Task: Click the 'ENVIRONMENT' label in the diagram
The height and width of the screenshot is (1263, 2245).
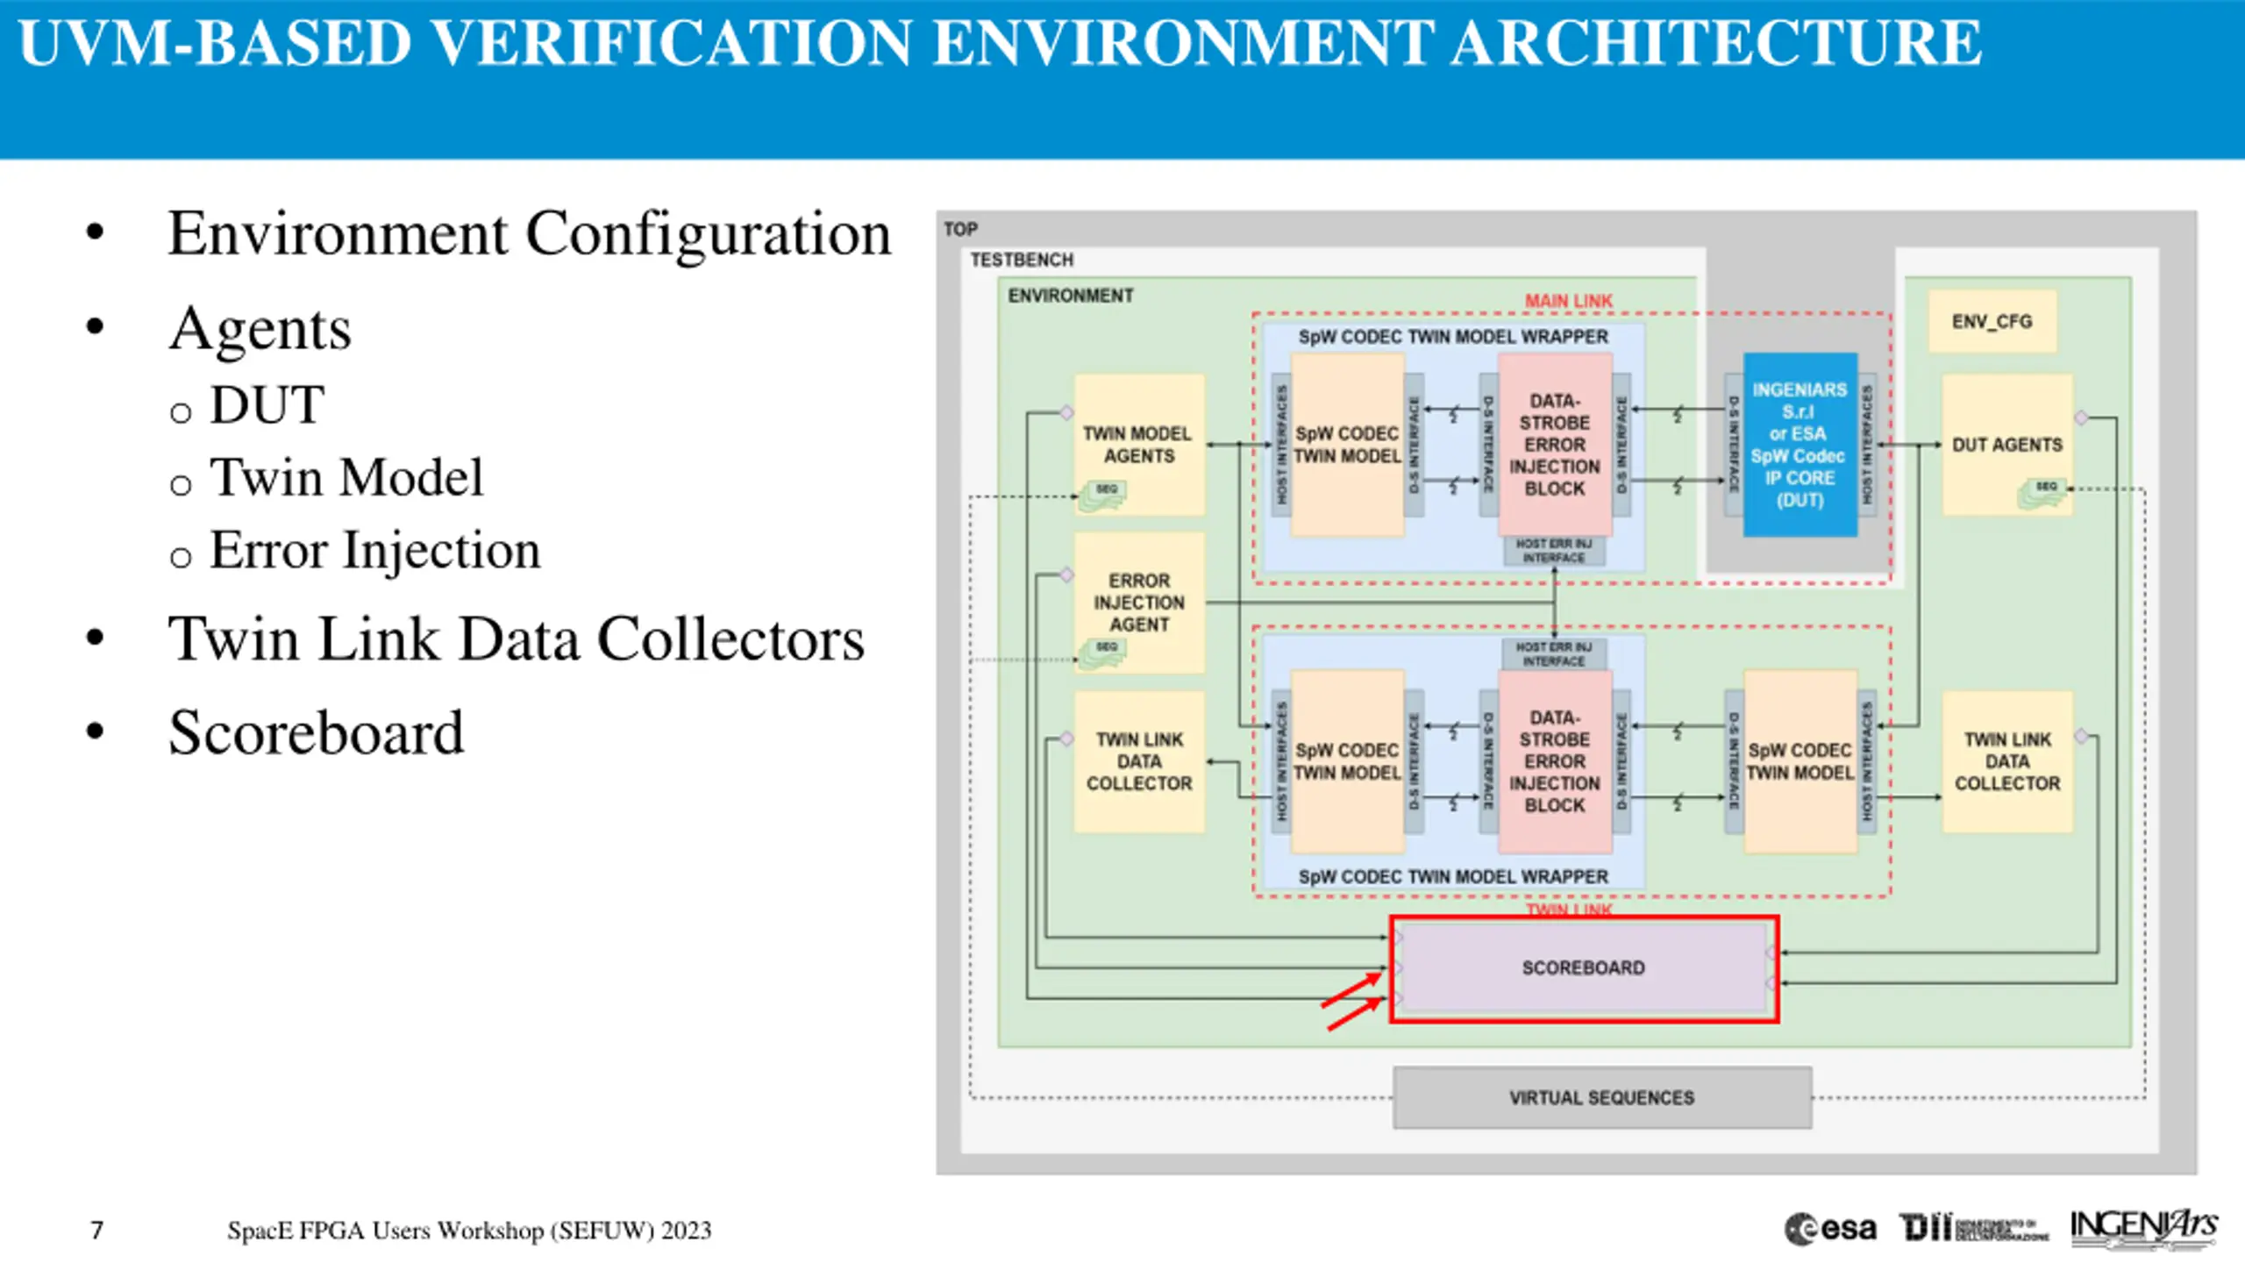Action: [1071, 296]
